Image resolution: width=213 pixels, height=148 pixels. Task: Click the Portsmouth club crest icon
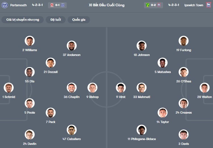(x=5, y=5)
